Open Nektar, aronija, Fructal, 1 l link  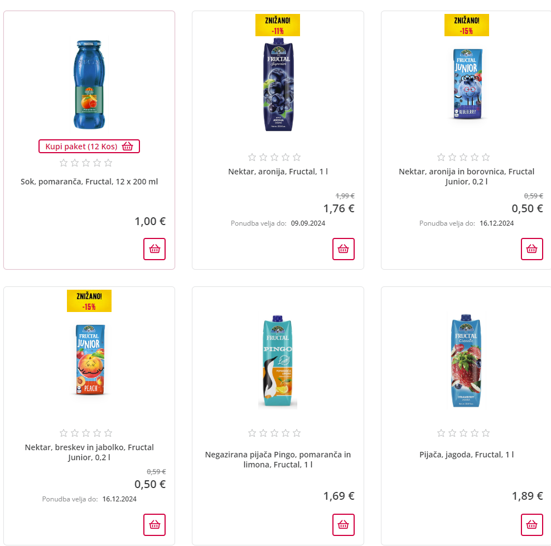pyautogui.click(x=278, y=172)
